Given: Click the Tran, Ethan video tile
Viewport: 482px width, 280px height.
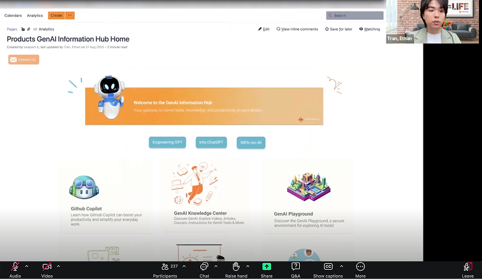Looking at the screenshot, I should click(432, 22).
